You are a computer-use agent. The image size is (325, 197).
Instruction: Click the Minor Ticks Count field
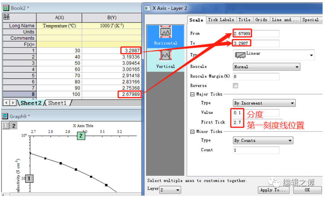click(x=256, y=150)
